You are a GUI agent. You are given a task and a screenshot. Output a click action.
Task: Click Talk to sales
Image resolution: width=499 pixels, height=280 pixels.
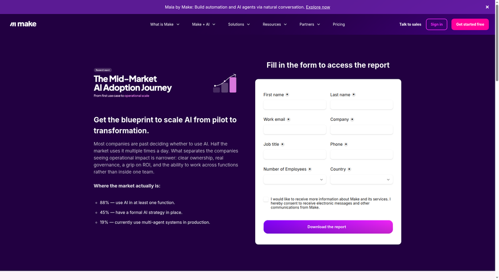(410, 24)
